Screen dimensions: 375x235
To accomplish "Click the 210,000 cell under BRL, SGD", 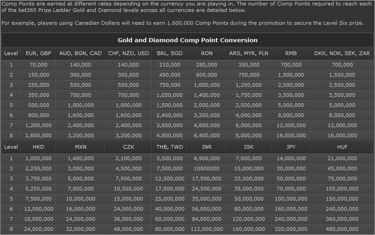I will point(170,65).
